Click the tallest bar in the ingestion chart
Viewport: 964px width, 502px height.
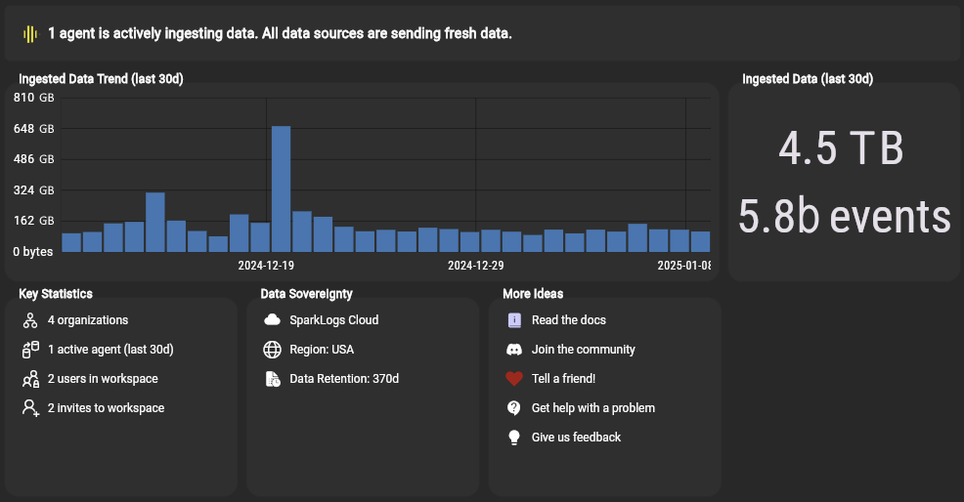click(281, 188)
